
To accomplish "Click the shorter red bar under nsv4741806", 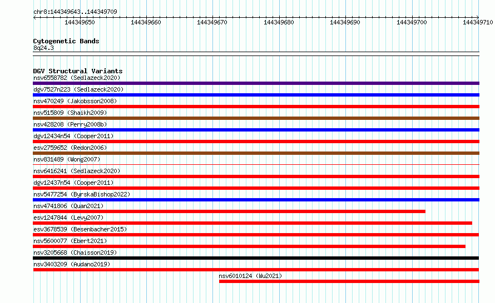I will [229, 211].
